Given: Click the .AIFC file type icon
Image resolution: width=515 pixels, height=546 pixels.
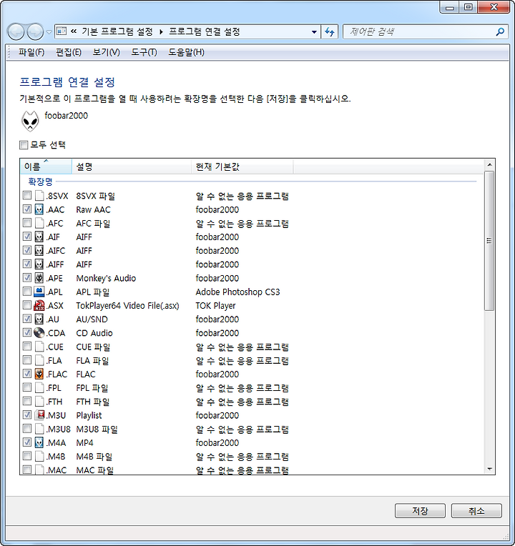Looking at the screenshot, I should (39, 250).
